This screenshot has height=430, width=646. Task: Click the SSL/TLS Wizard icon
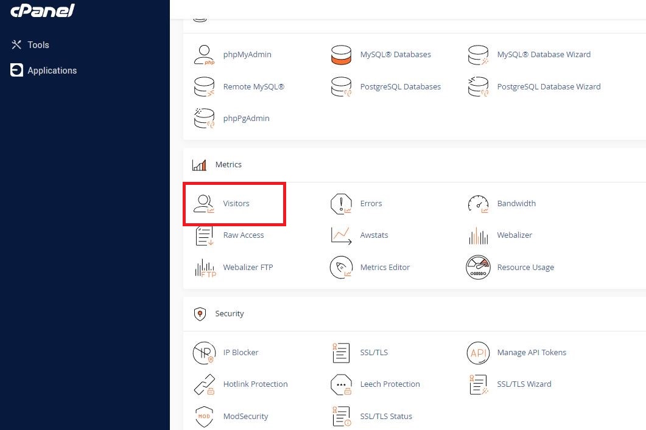[x=478, y=384]
